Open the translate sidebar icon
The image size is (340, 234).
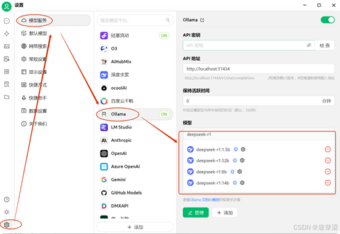coord(7,59)
